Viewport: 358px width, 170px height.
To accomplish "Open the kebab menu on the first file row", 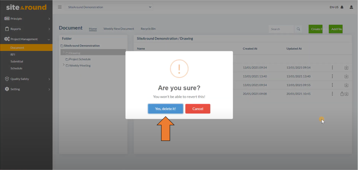I will pos(332,67).
